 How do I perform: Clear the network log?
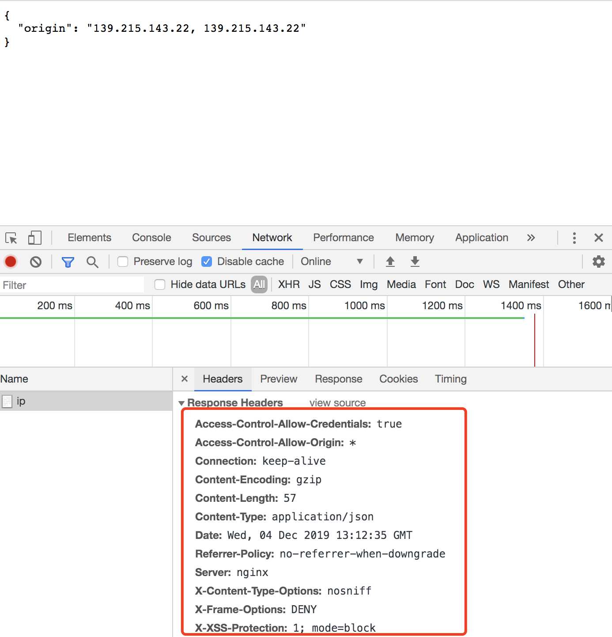point(36,262)
